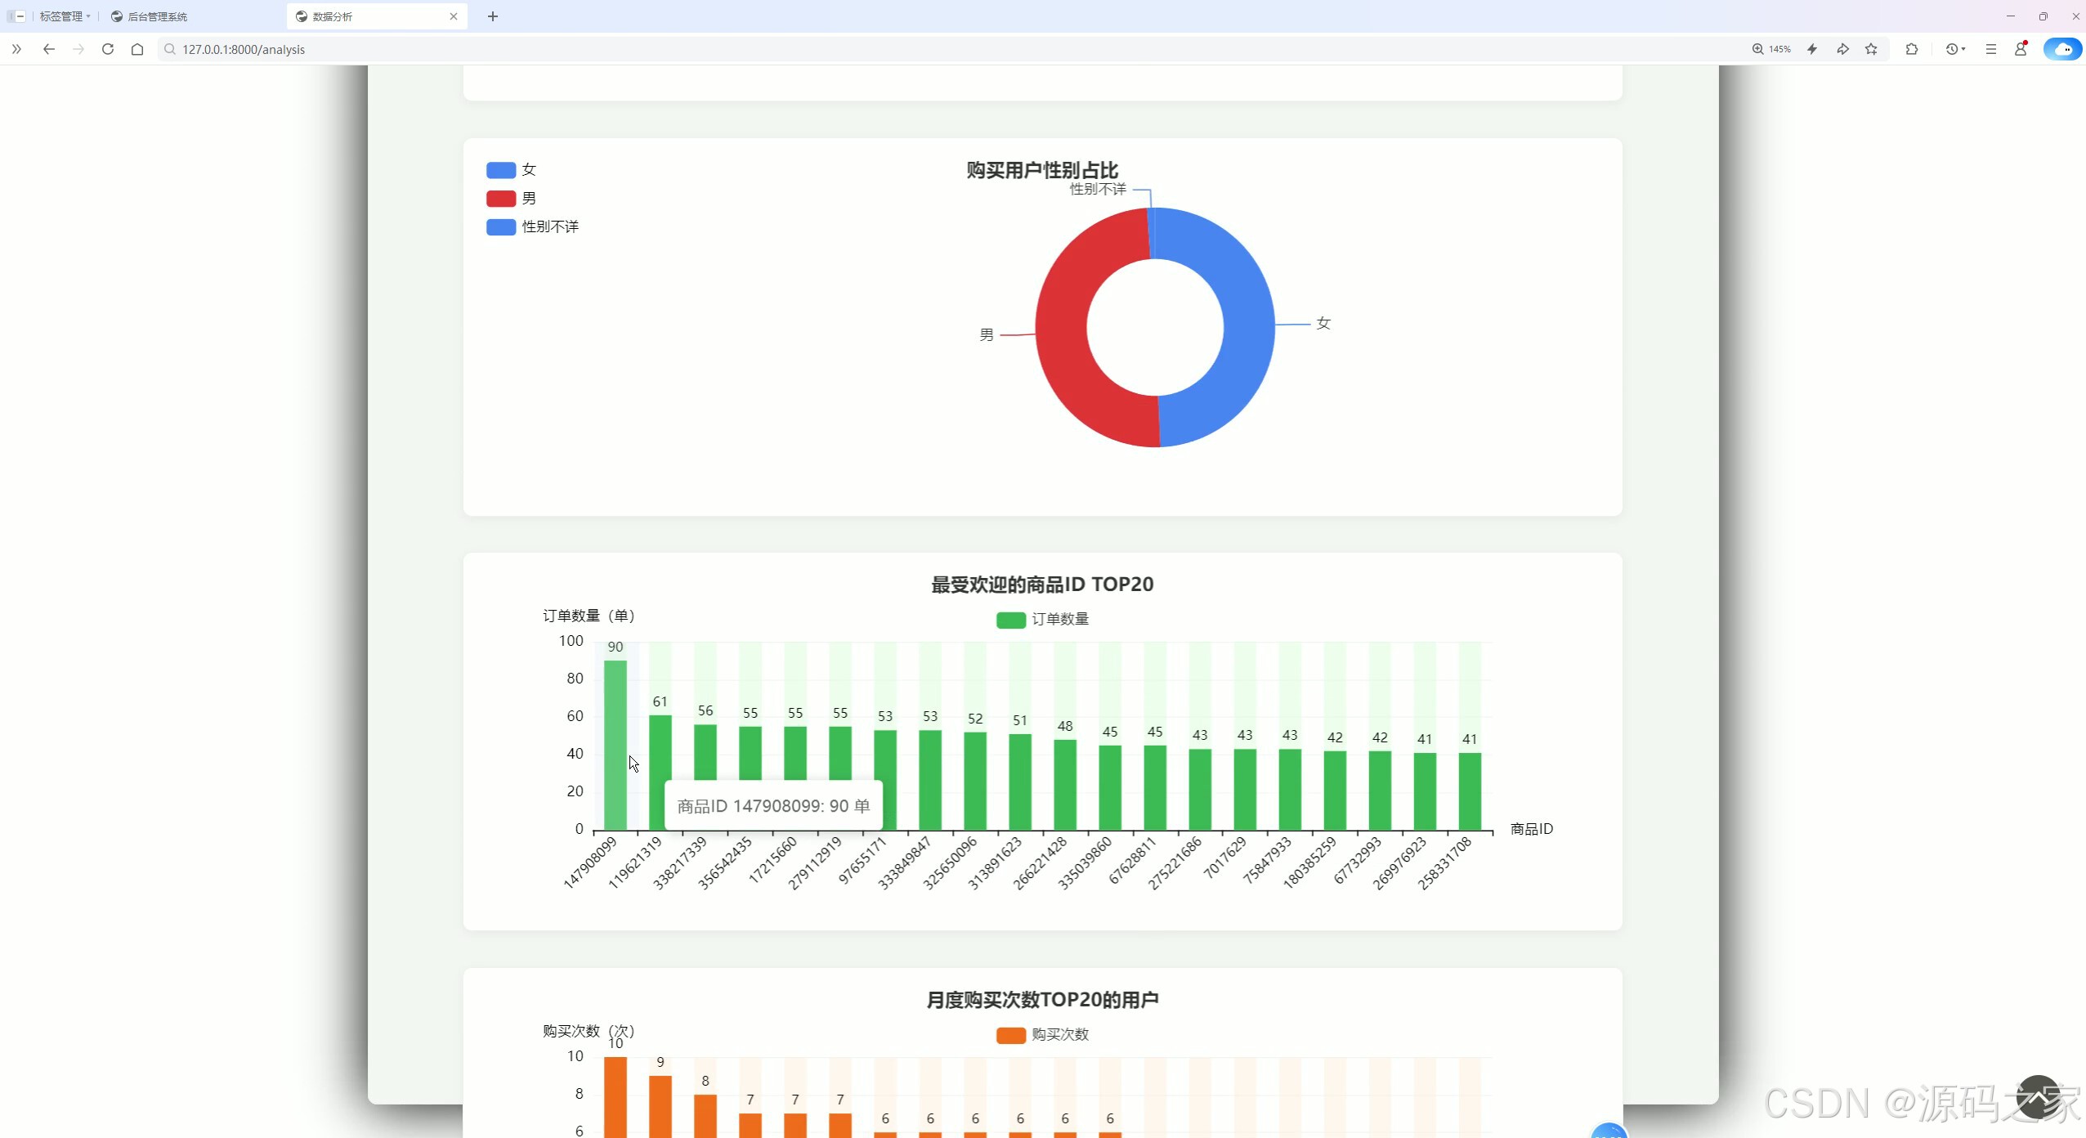Click the share arrow icon
This screenshot has width=2086, height=1138.
(1842, 49)
